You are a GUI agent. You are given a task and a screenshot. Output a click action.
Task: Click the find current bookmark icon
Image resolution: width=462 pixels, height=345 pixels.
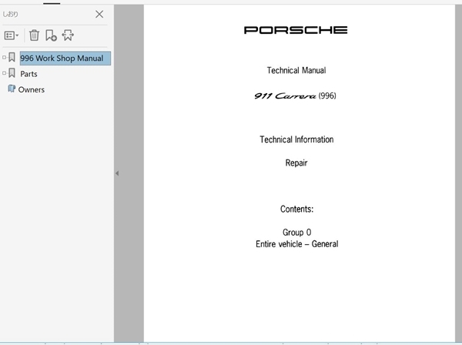click(x=68, y=35)
